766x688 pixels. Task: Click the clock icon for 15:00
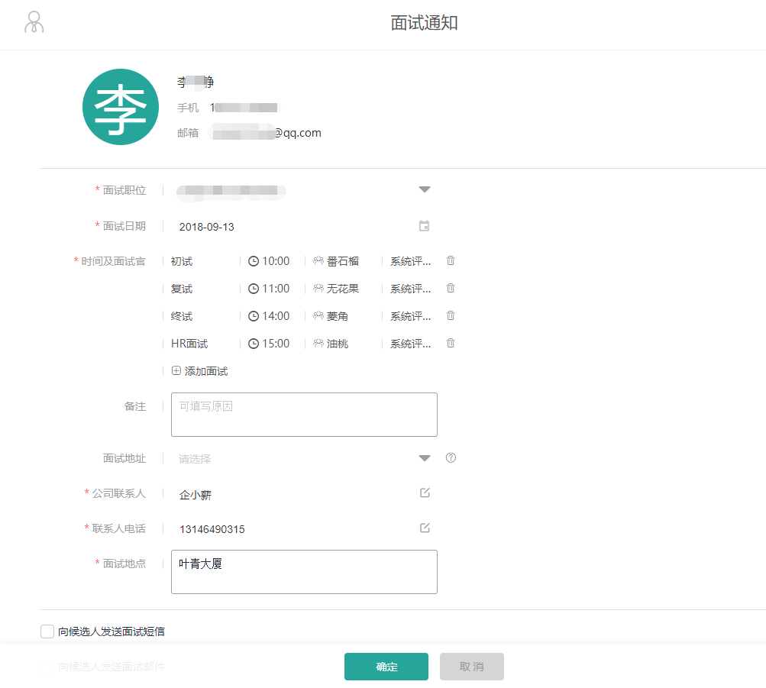[253, 344]
